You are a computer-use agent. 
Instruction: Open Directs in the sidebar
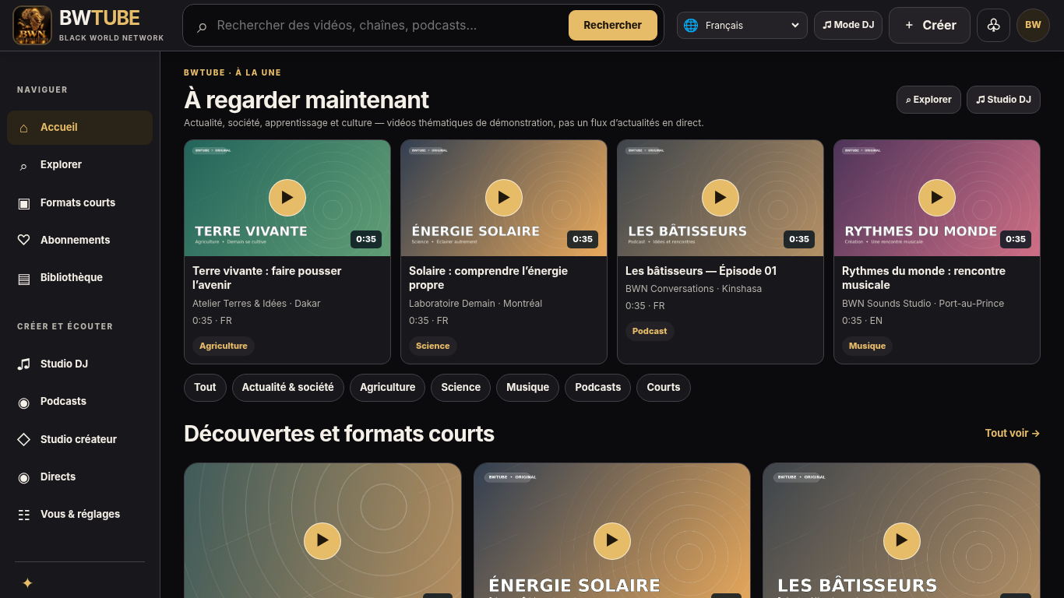pos(79,477)
